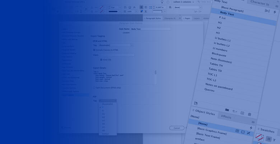Open the EPUB and HTML Tag dropdown
Viewport: 280px width, 144px height.
(116, 45)
